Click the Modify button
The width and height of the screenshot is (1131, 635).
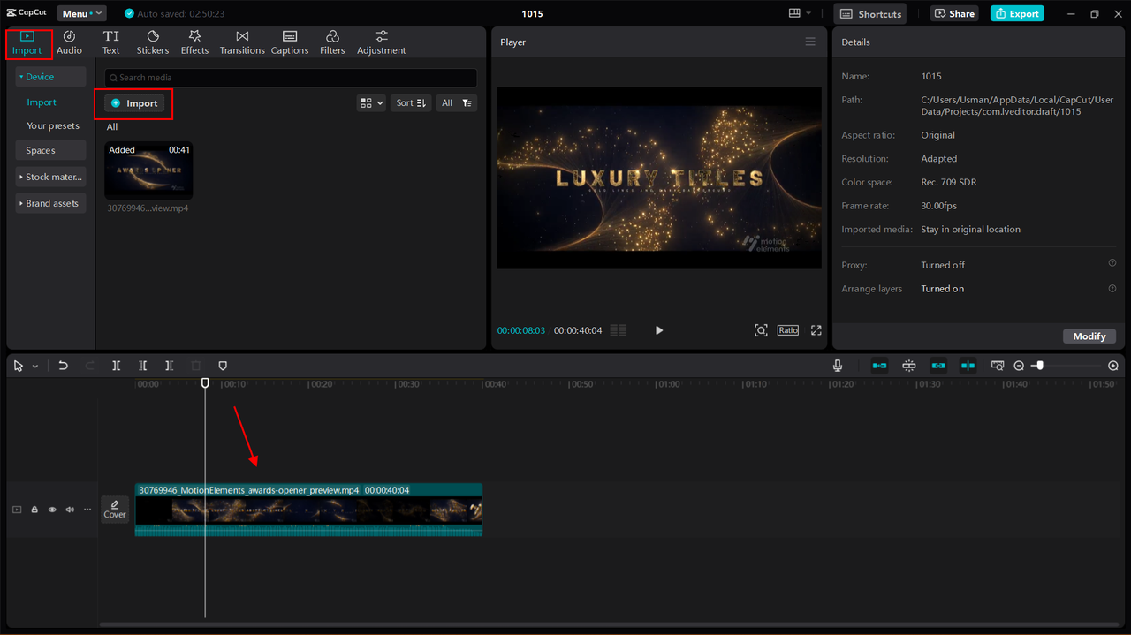[1089, 336]
